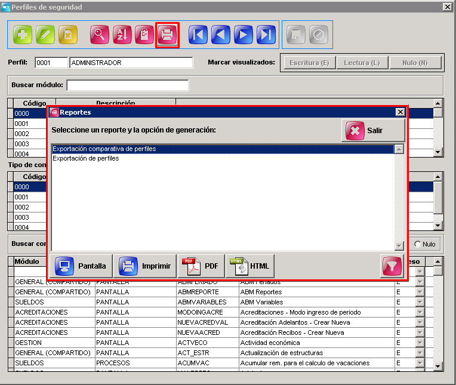Go to first record with blue arrow
The width and height of the screenshot is (456, 385).
tap(198, 35)
